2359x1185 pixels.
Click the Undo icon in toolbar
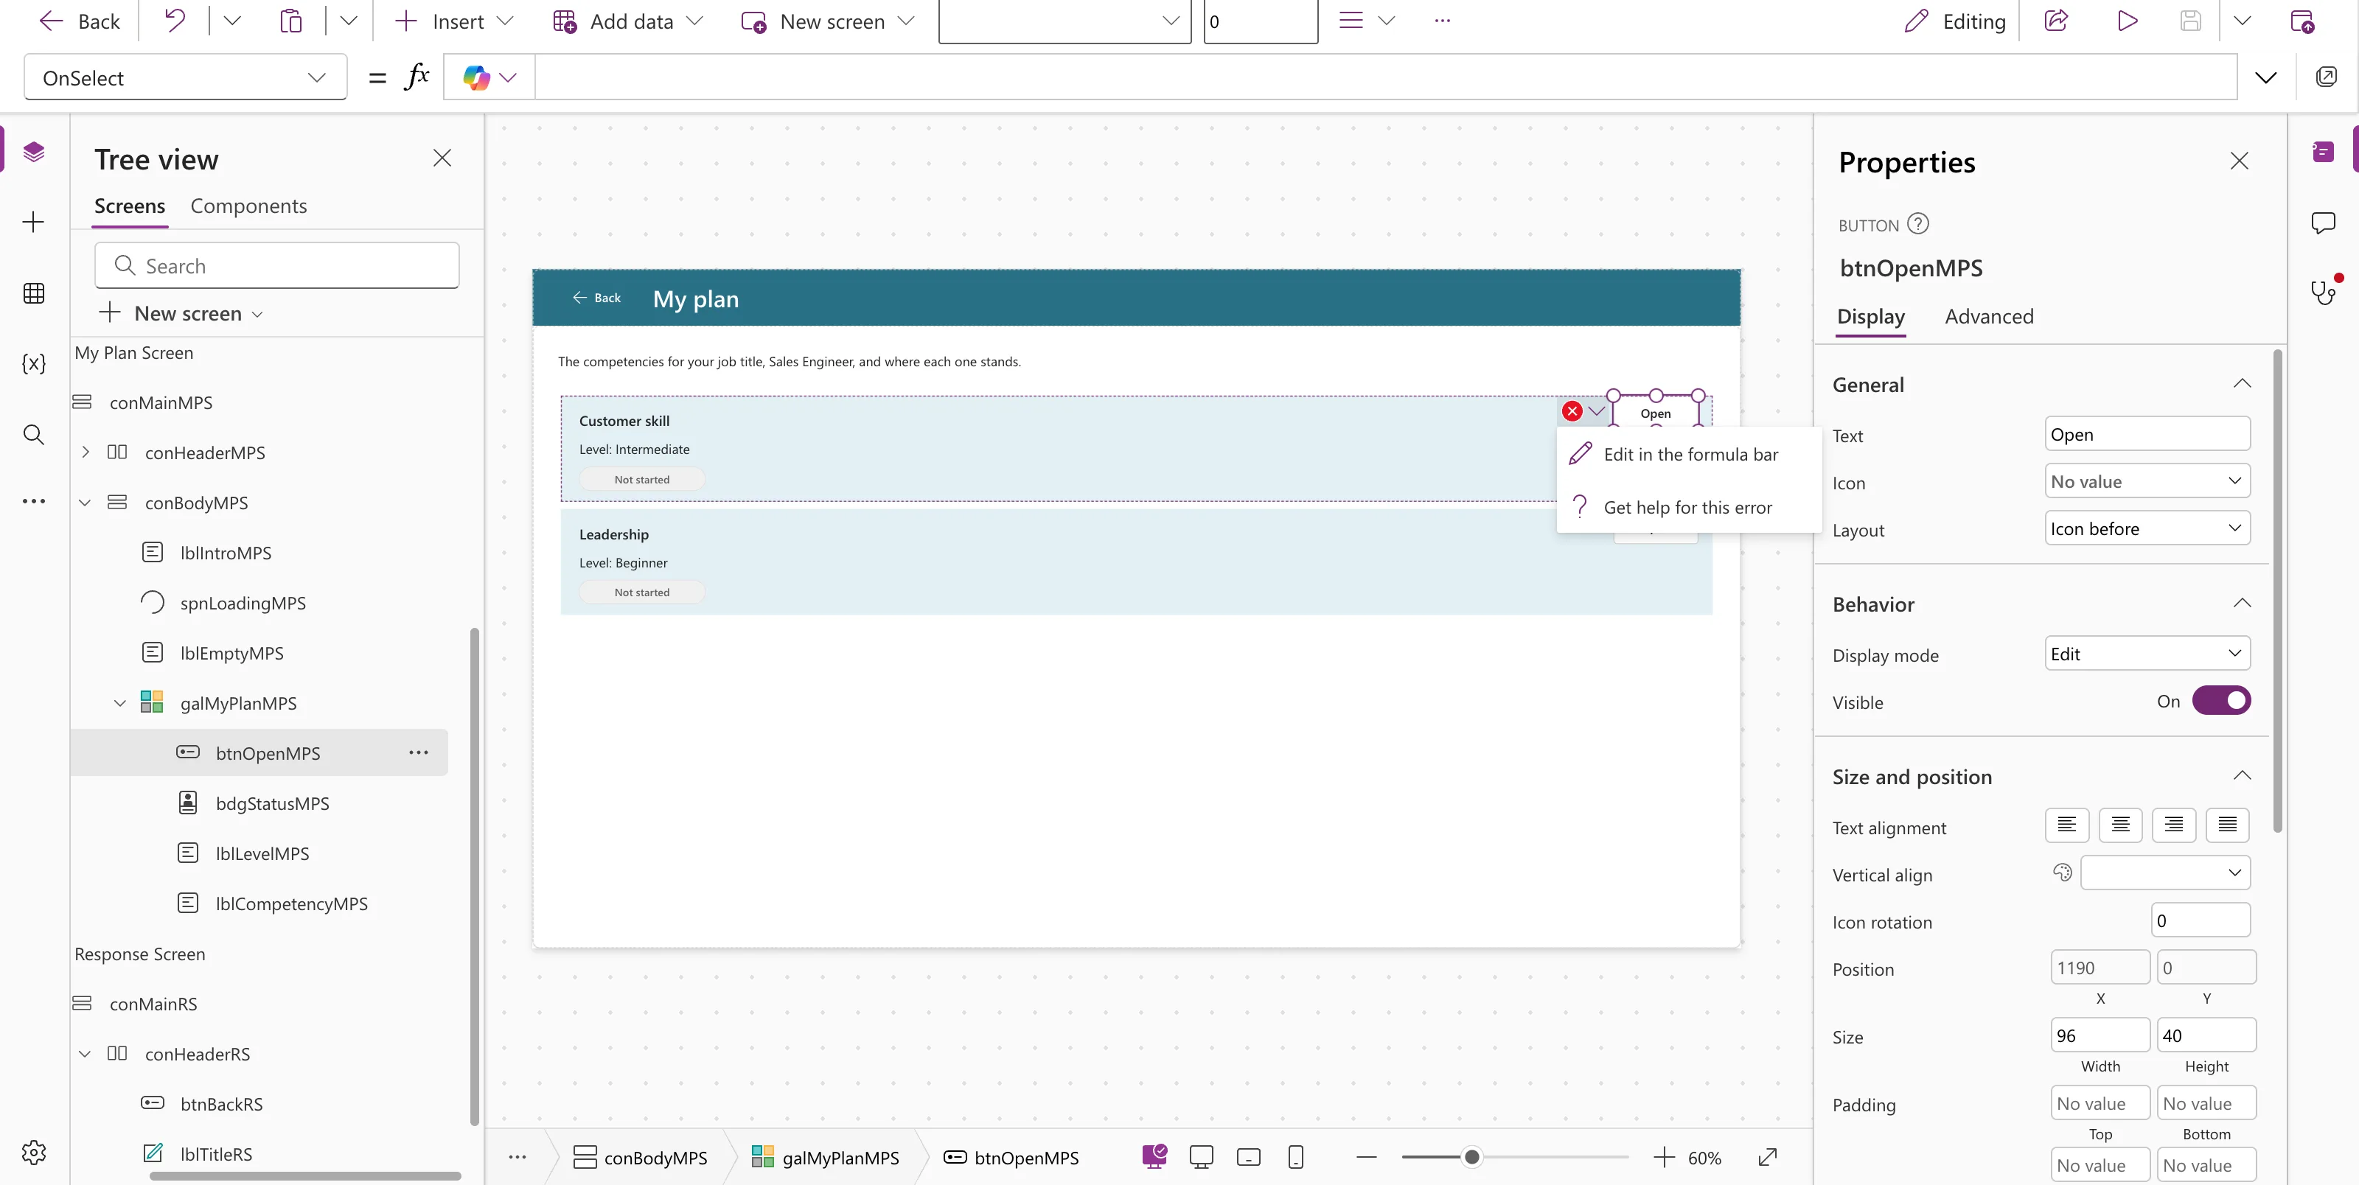pos(174,20)
